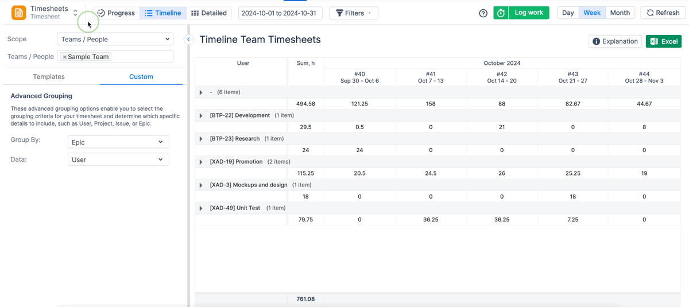Switch to the Templates tab
689x307 pixels.
(49, 76)
